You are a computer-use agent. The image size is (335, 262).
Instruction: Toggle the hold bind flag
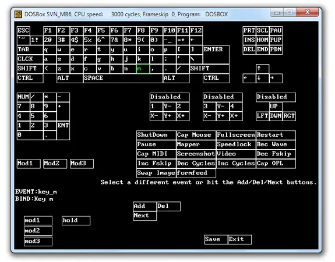click(x=76, y=221)
